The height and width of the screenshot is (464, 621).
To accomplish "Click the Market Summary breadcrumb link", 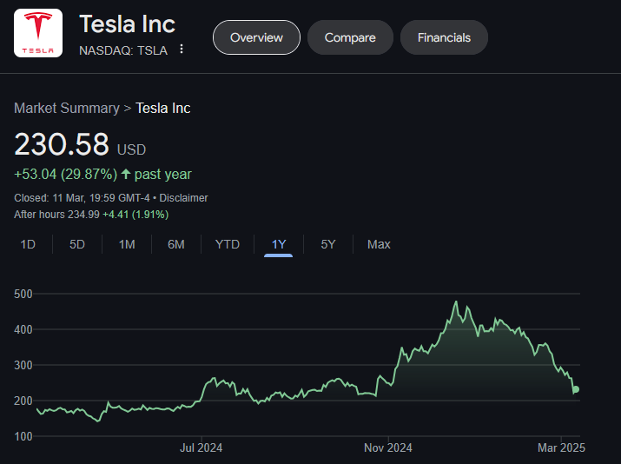I will 67,109.
